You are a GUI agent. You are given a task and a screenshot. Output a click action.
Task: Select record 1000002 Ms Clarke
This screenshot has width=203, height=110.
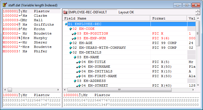[x=32, y=16]
